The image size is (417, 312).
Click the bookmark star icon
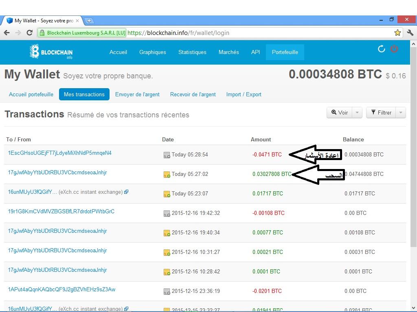(x=397, y=32)
